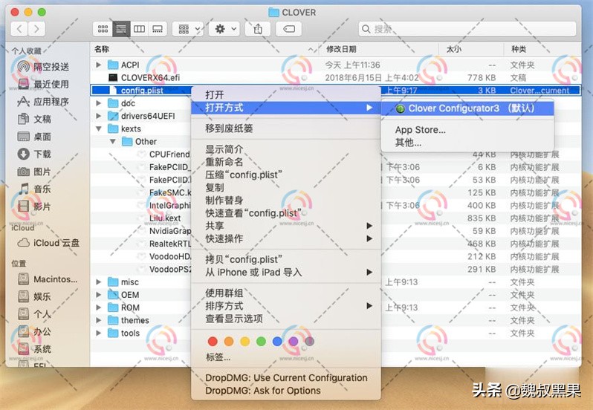Click the Share toolbar button
The image size is (593, 410).
[258, 29]
